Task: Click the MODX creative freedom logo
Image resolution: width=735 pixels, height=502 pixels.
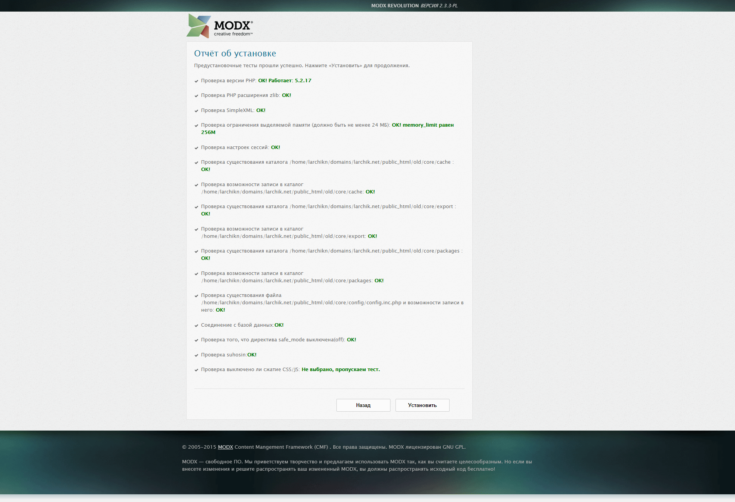Action: [x=219, y=26]
